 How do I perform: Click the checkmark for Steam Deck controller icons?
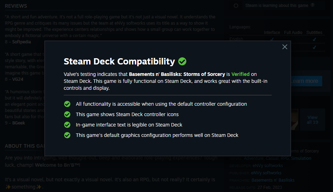67,114
